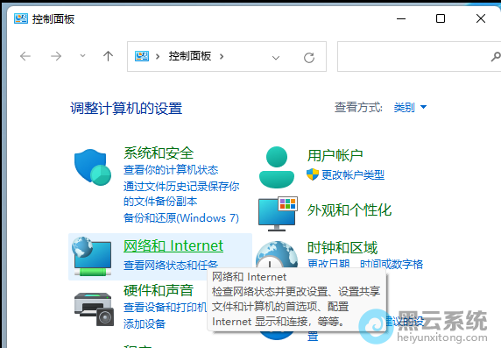Open address bar history dropdown
The image size is (501, 348).
click(276, 58)
